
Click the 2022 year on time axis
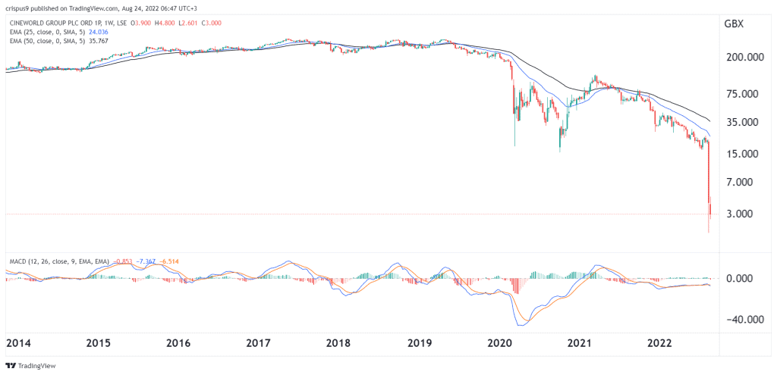[661, 343]
